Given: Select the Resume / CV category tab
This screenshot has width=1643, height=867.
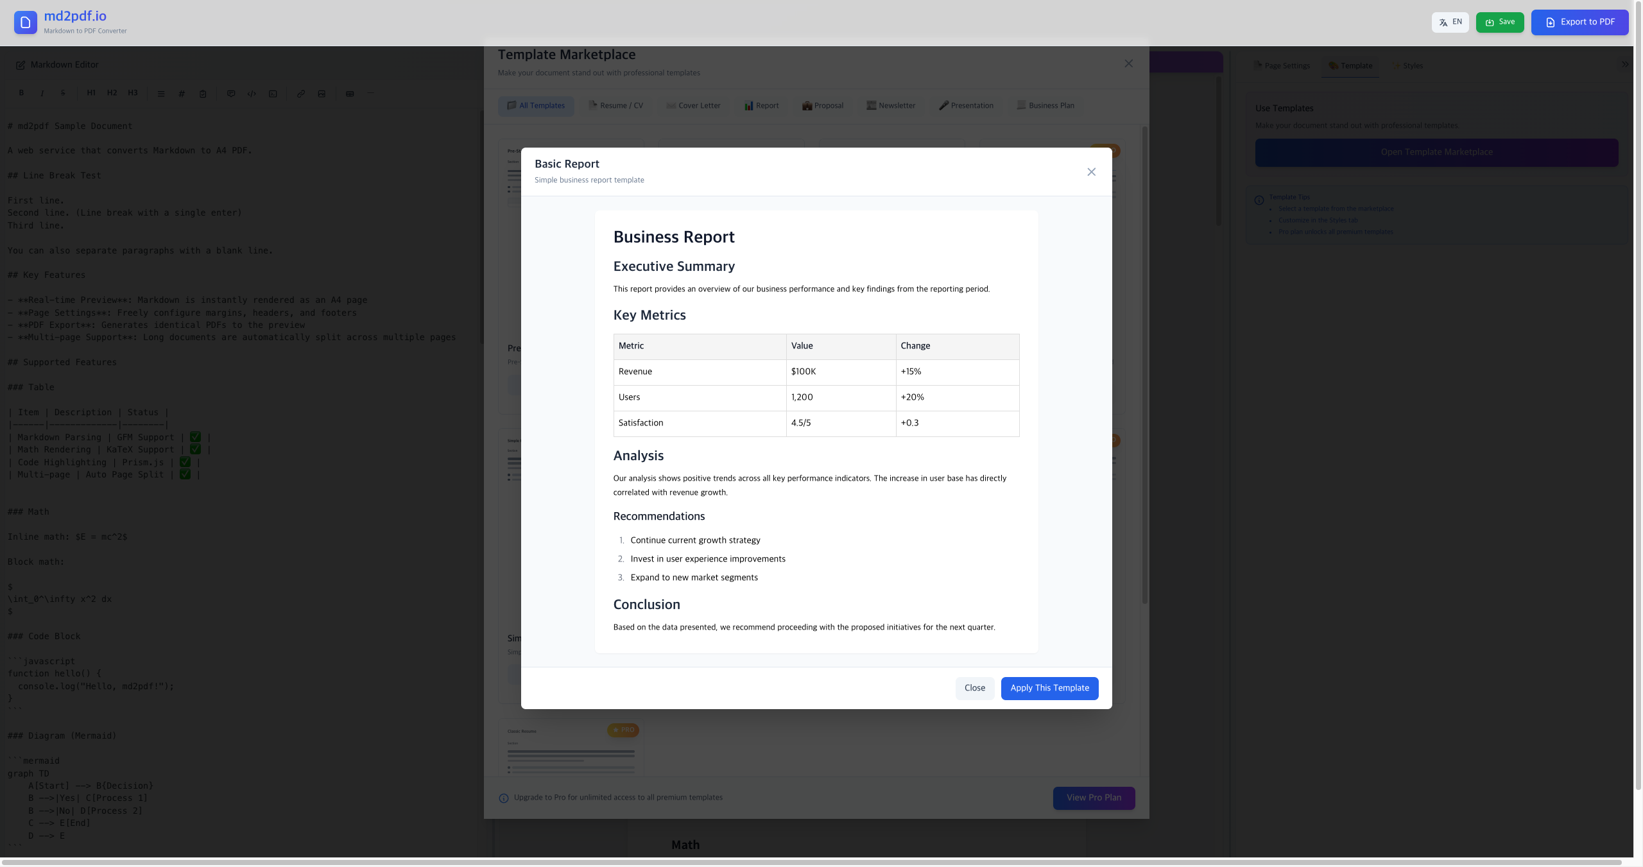Looking at the screenshot, I should (615, 106).
